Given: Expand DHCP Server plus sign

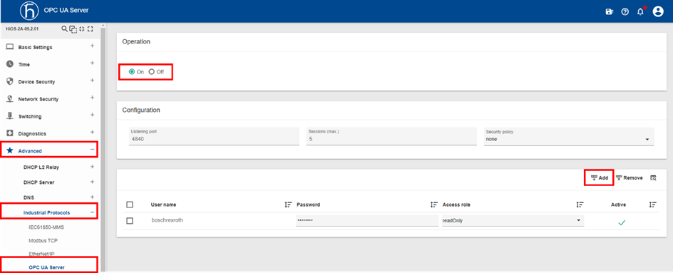Looking at the screenshot, I should coord(92,182).
